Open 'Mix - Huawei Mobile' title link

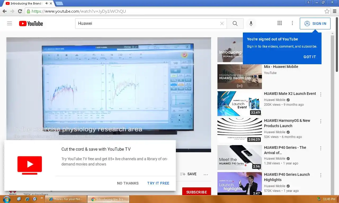281,67
